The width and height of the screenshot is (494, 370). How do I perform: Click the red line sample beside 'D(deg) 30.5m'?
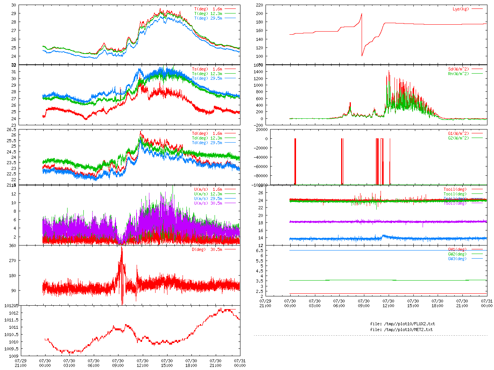pos(230,249)
